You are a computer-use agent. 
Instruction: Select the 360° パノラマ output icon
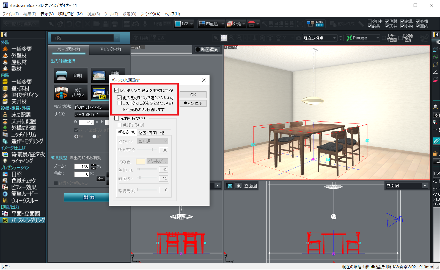point(71,92)
